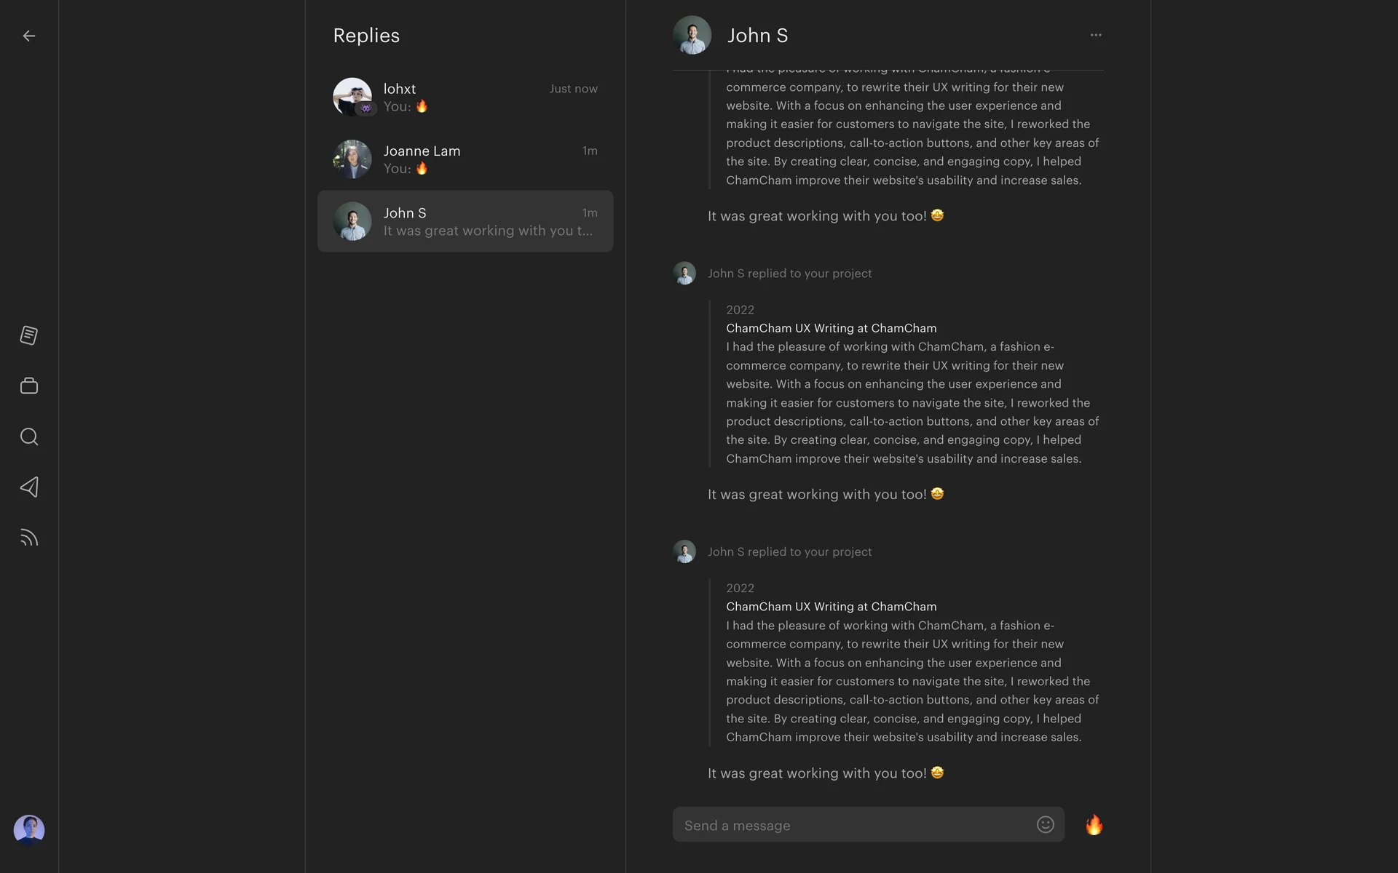Open the Joanne Lam conversation
Screen dimensions: 1398x873
click(x=466, y=159)
